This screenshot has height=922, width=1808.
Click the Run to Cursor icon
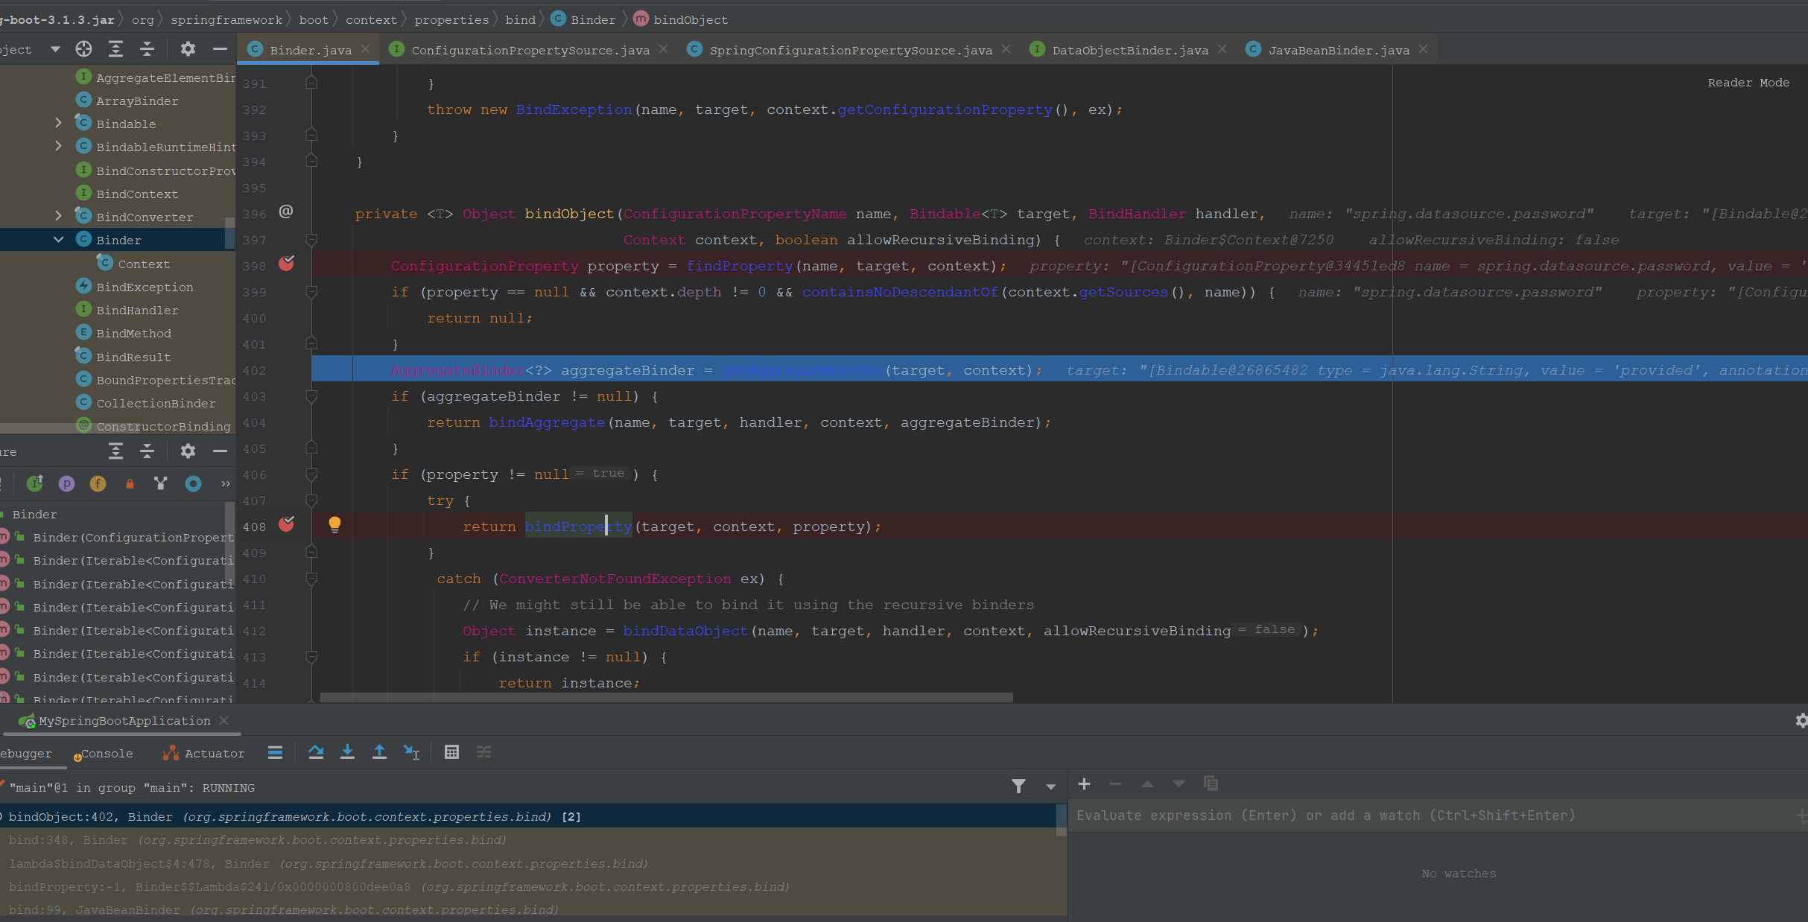(x=411, y=752)
